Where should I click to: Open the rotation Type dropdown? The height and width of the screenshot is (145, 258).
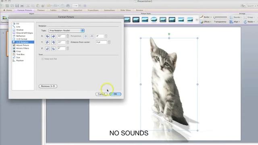pos(67,31)
